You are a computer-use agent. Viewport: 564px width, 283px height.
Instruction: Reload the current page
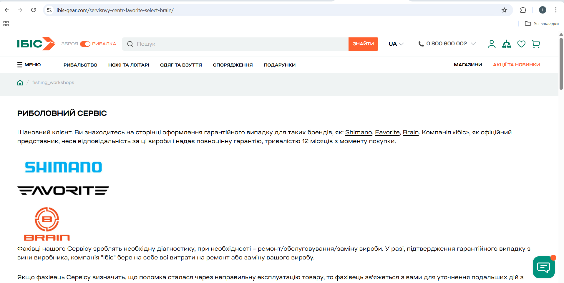(x=33, y=10)
